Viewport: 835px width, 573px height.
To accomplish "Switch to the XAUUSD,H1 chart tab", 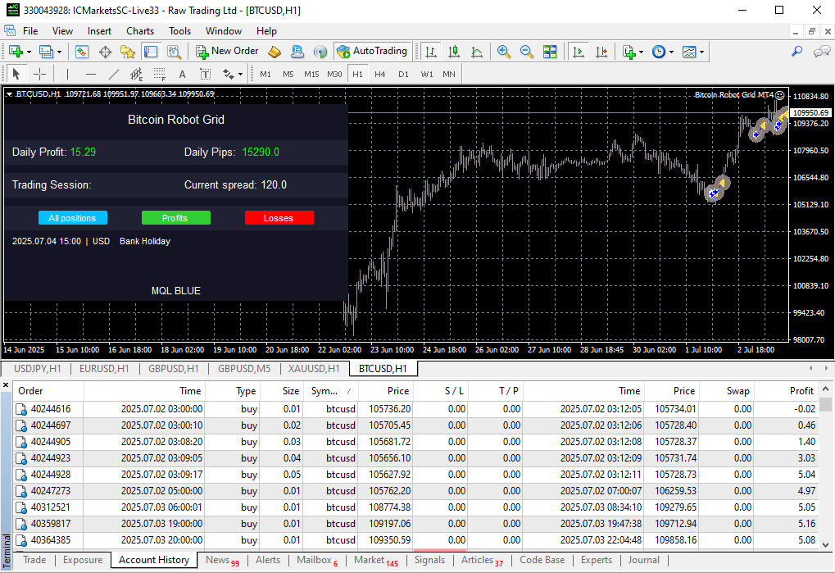I will click(315, 369).
